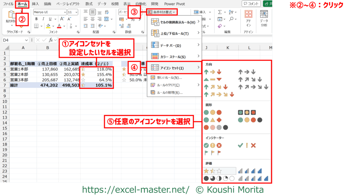Select the five quarters pie icon set
The image size is (346, 195).
coord(219,178)
